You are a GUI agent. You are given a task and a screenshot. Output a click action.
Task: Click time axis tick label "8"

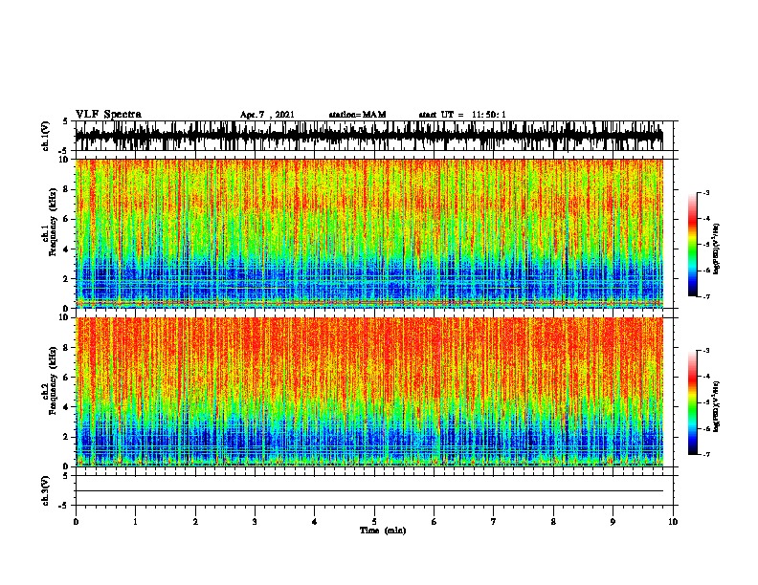[553, 522]
